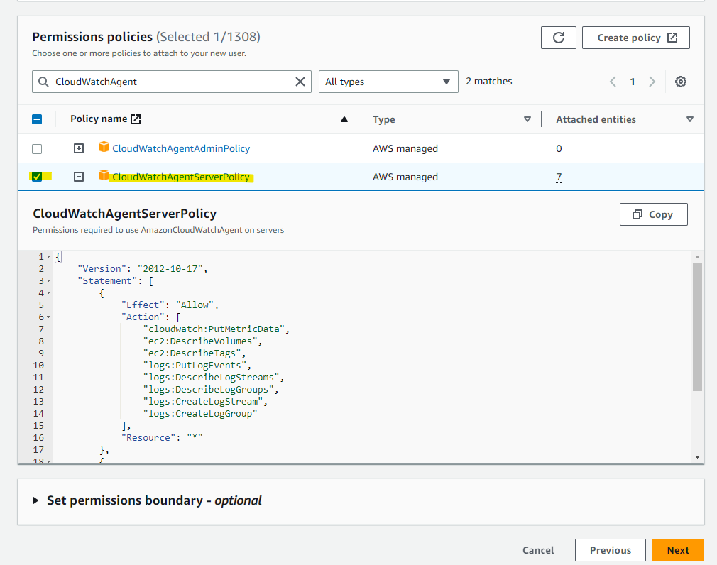Click the search magnifier icon
This screenshot has width=717, height=565.
click(43, 82)
